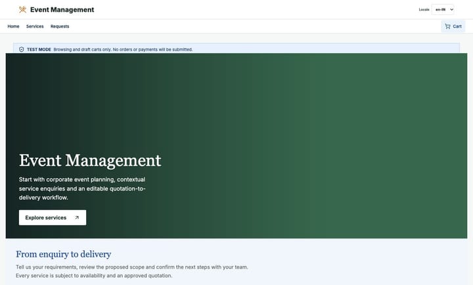Select the Event Management hero heading
The image size is (473, 285).
coord(90,160)
